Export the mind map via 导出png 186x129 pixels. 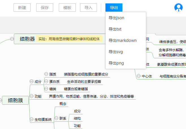pos(116,63)
